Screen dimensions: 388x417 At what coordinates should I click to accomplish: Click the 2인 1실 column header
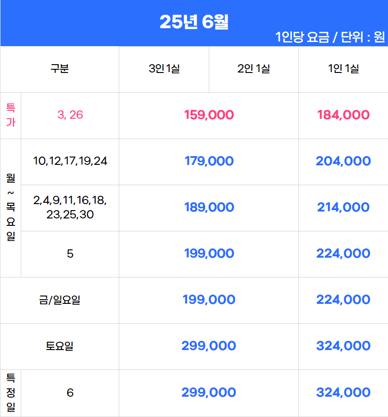254,69
